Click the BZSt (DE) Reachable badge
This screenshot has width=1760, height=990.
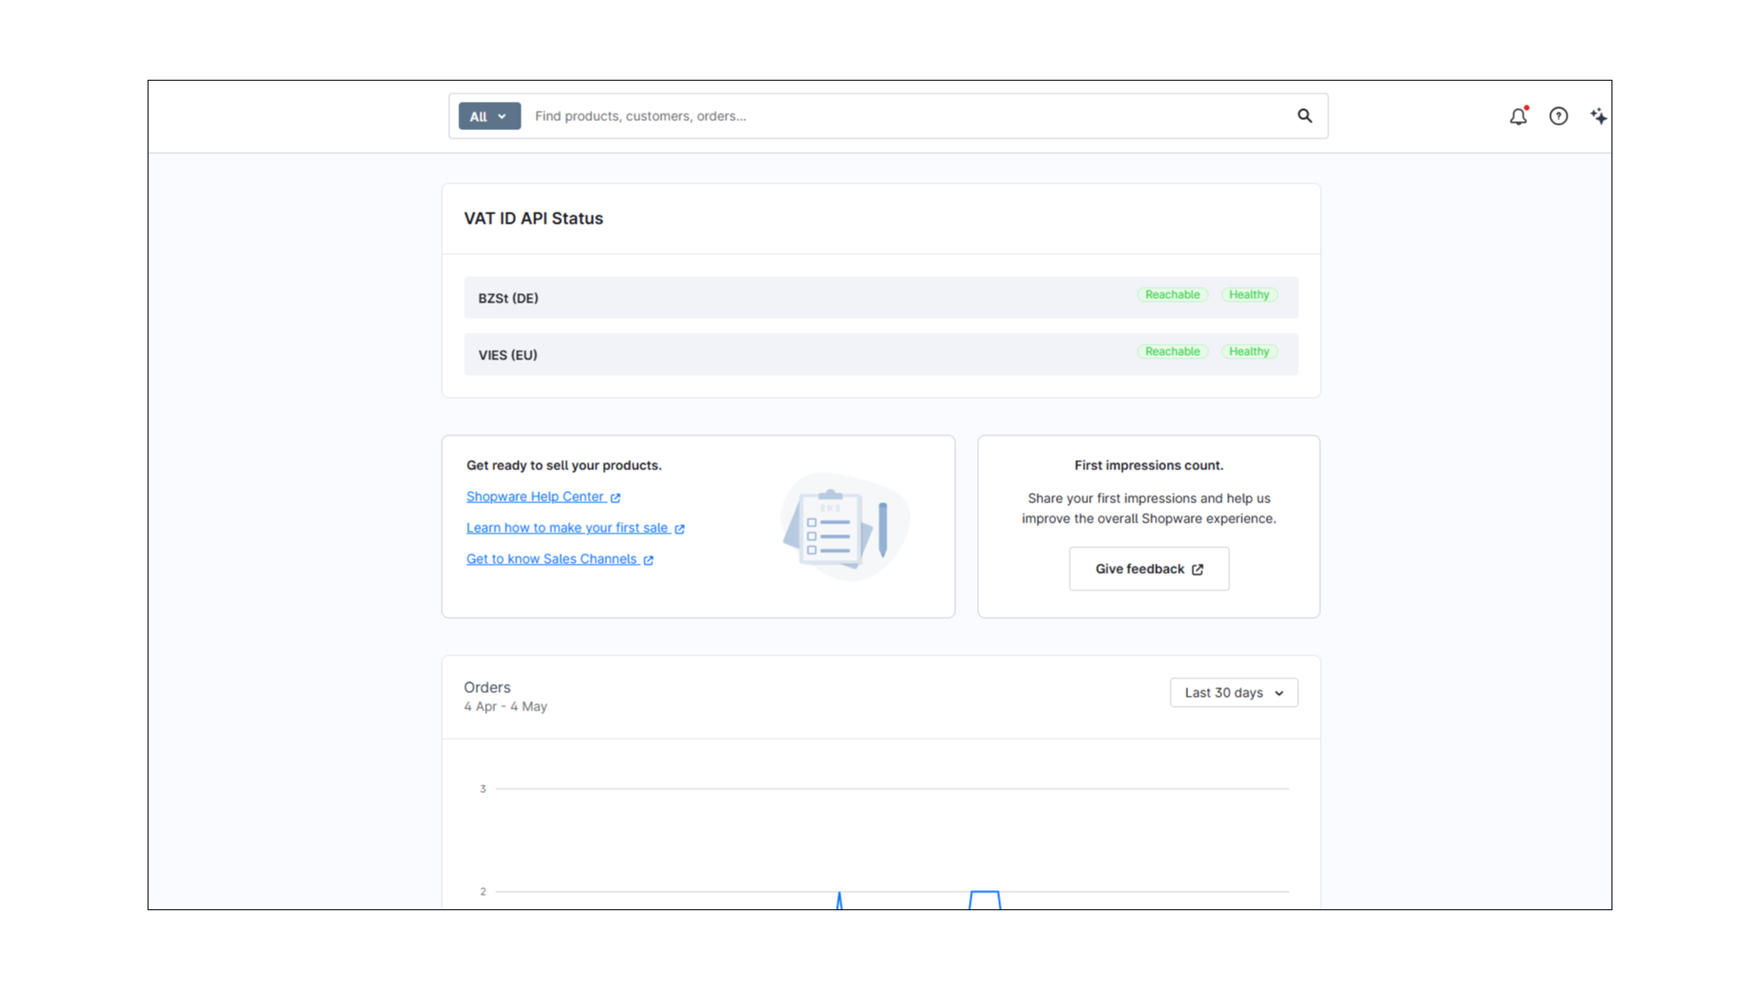tap(1172, 295)
